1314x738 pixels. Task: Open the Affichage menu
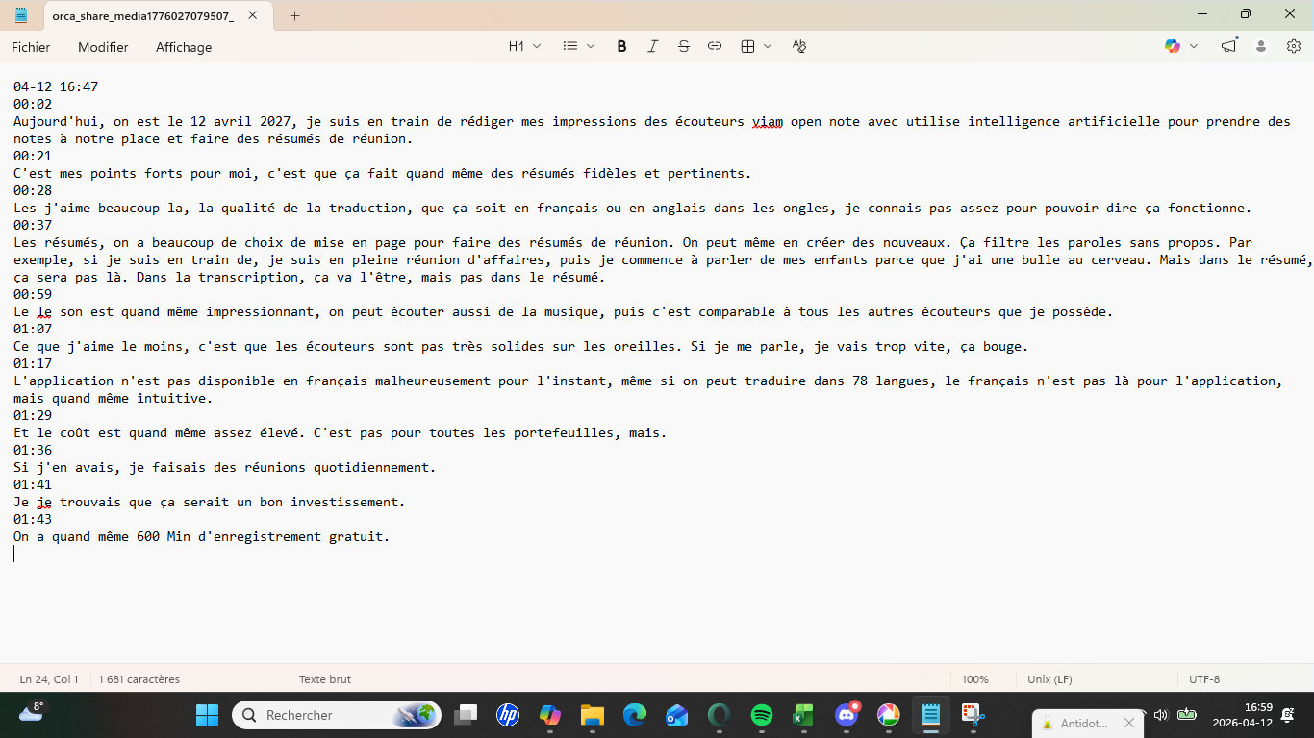coord(184,47)
